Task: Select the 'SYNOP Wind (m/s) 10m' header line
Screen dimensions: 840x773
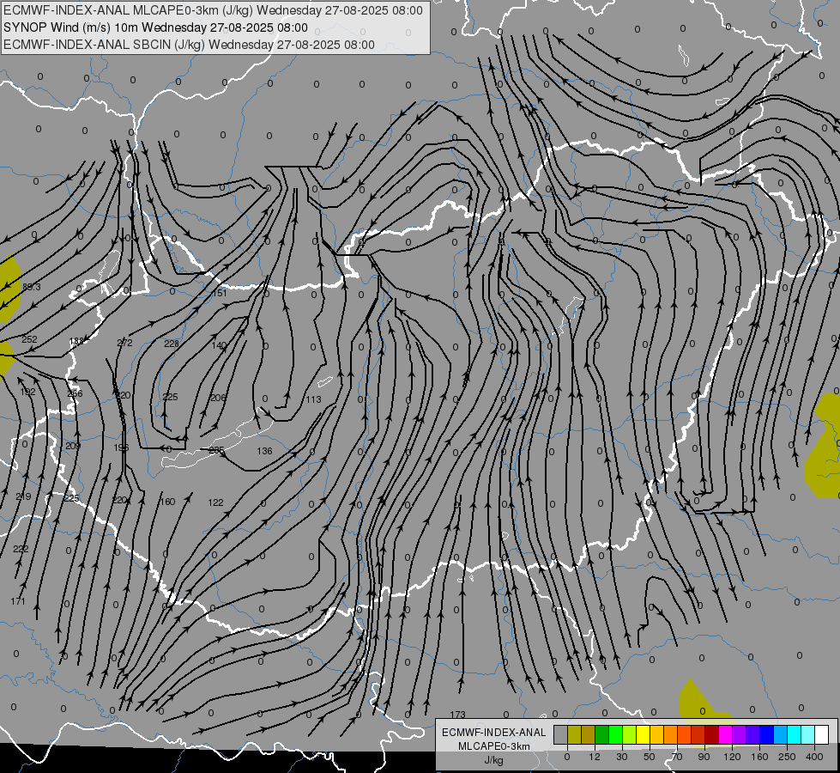Action: 155,27
